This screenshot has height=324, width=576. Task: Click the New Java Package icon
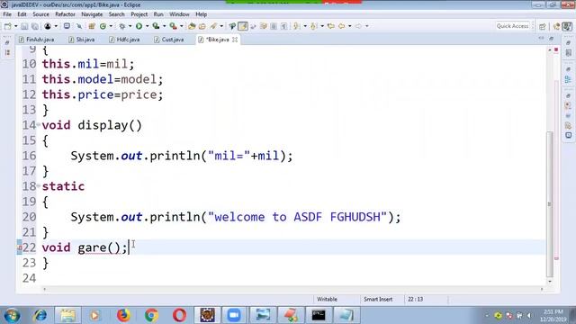92,26
